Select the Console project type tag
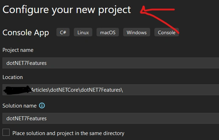The image size is (219, 140). coord(166,32)
